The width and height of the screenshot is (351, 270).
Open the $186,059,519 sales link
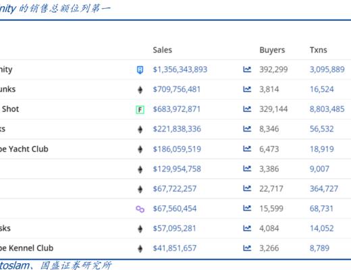click(x=177, y=149)
